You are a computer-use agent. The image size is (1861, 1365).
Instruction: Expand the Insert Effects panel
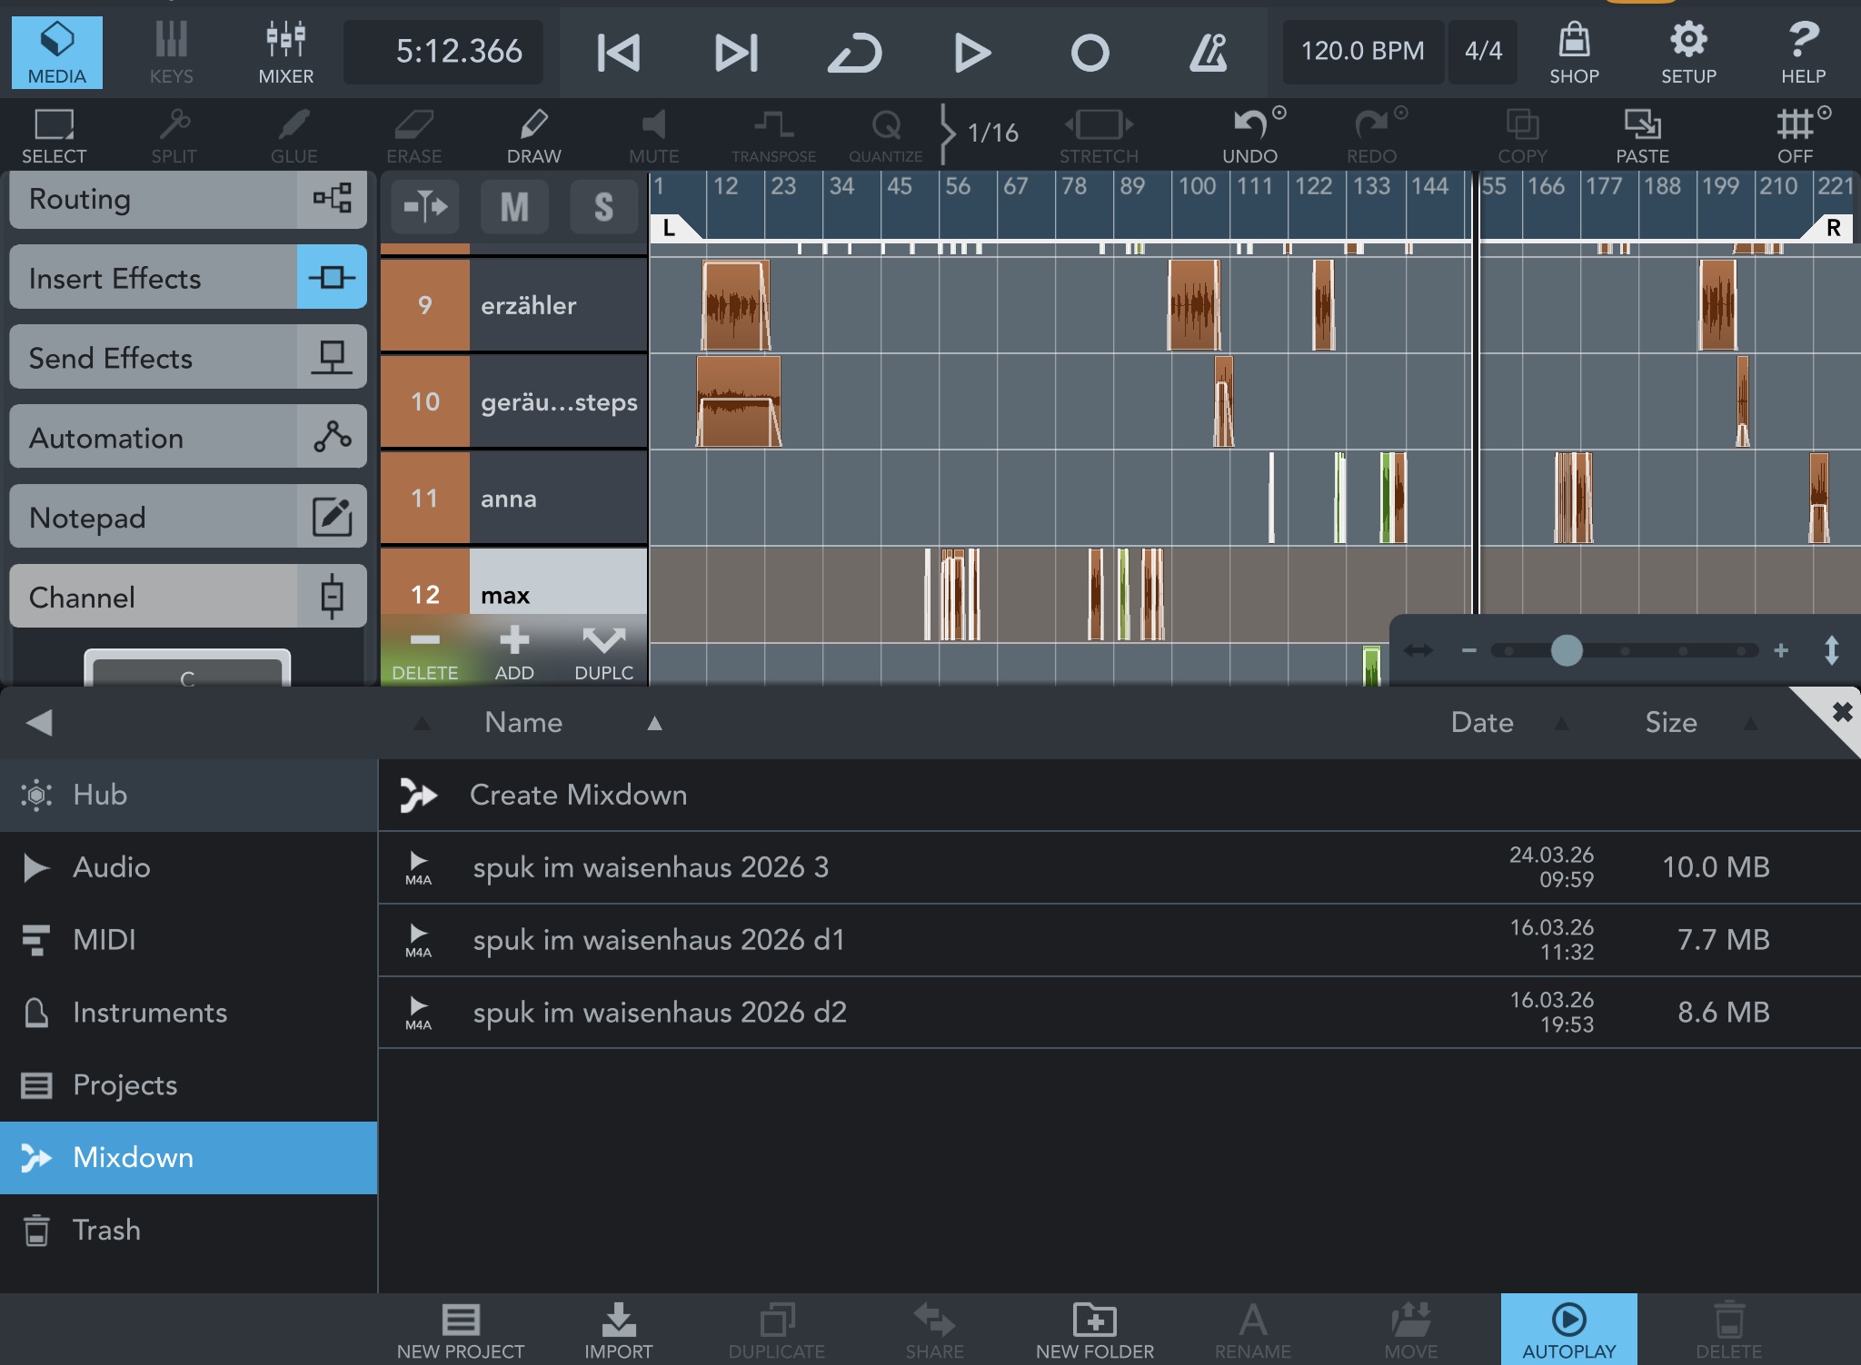click(x=187, y=278)
